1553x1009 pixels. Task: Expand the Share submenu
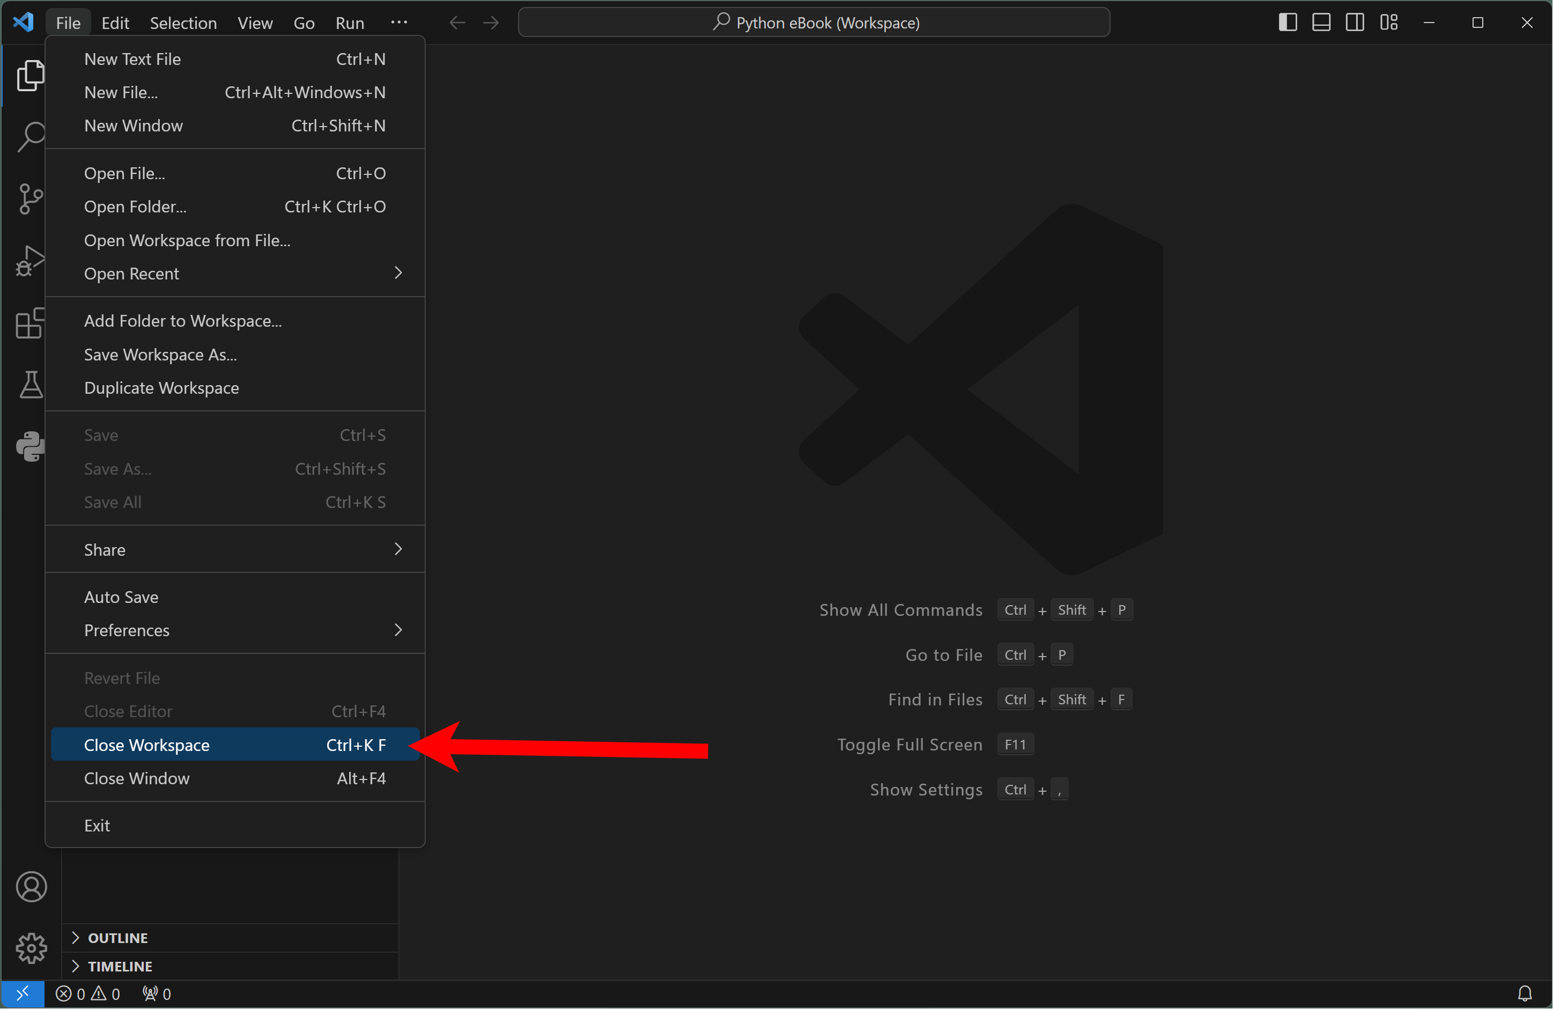pyautogui.click(x=235, y=549)
